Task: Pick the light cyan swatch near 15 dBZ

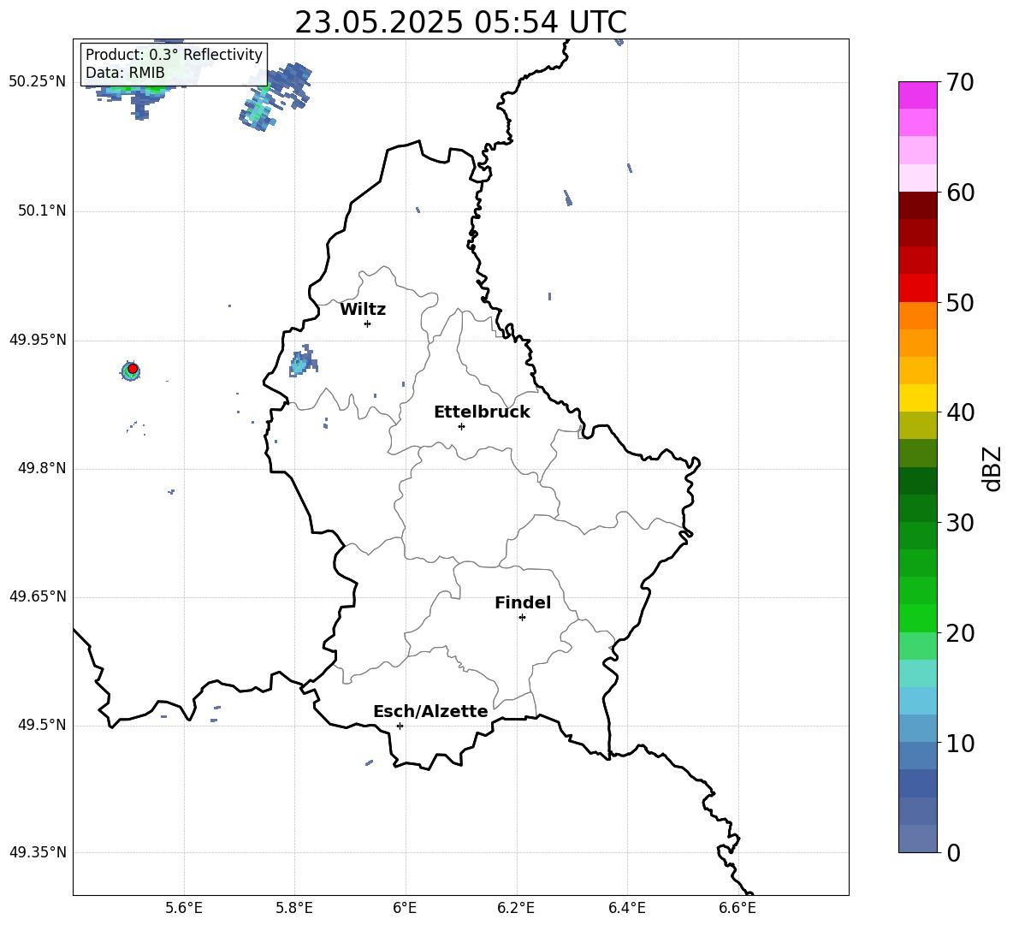Action: 918,673
